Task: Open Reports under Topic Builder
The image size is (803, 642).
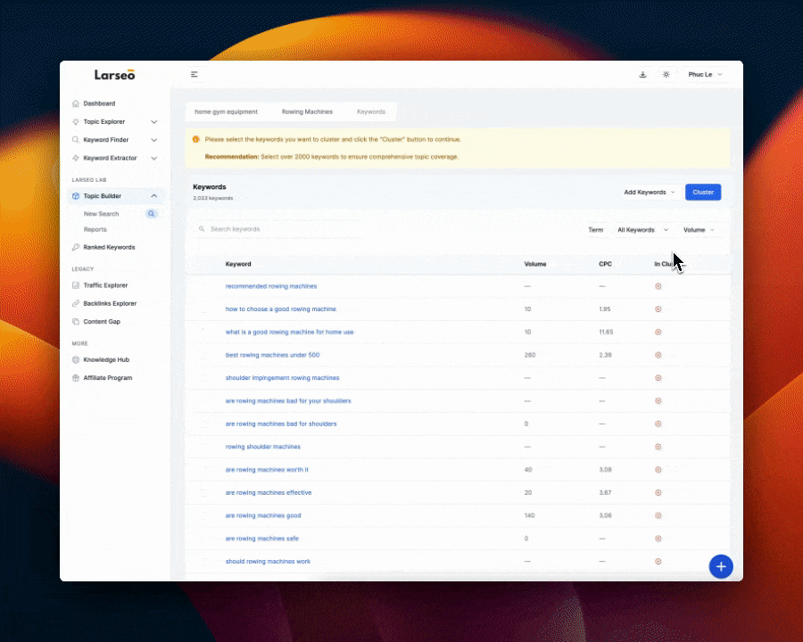Action: point(95,229)
